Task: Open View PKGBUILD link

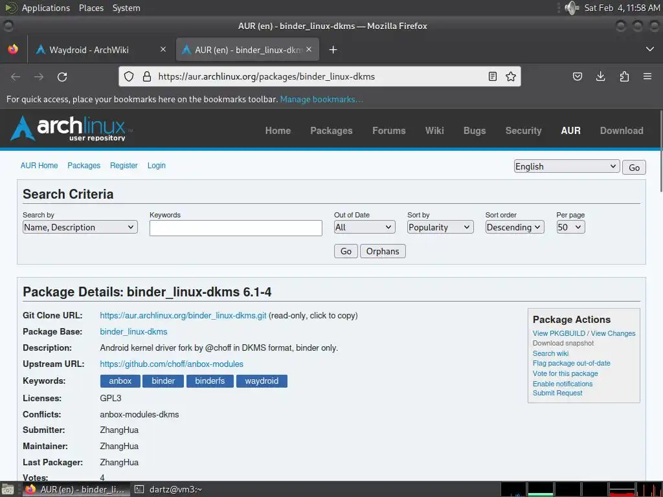Action: tap(559, 333)
